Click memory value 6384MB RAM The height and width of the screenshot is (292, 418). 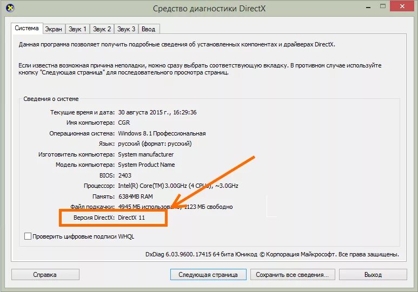(135, 196)
